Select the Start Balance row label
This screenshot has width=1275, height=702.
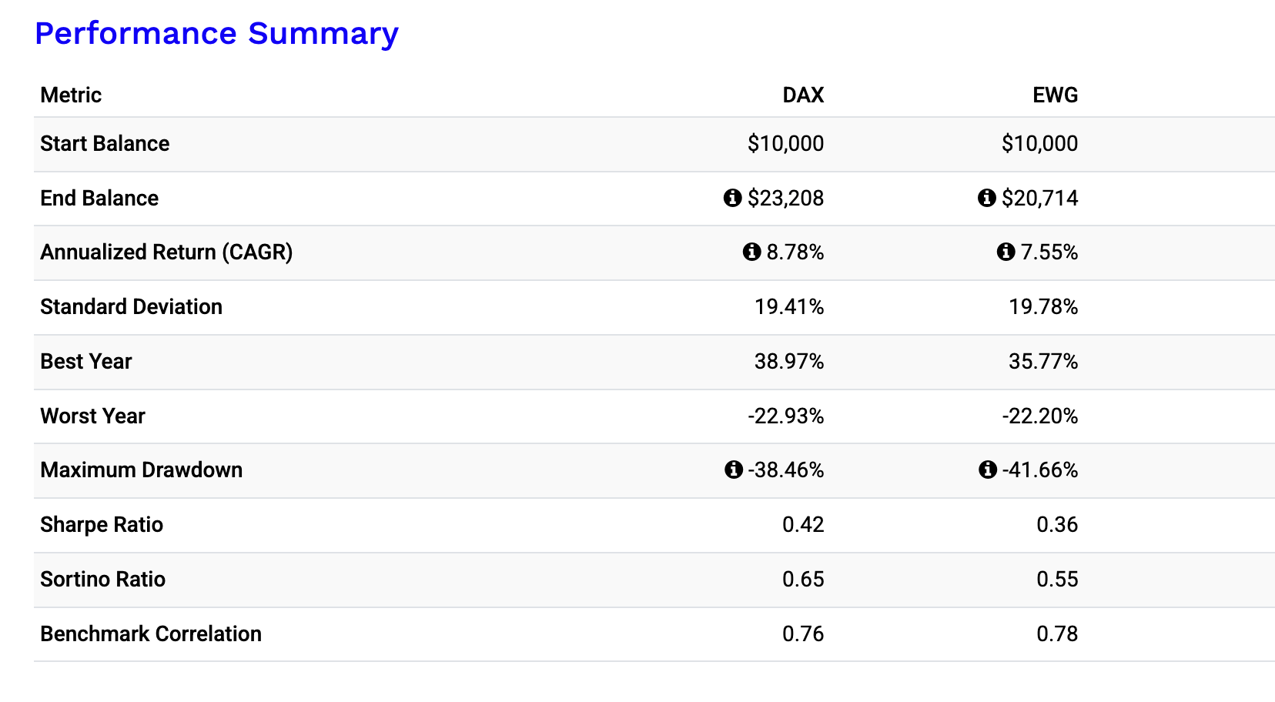coord(105,143)
